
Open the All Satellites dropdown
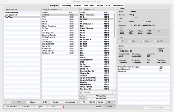click(x=101, y=96)
